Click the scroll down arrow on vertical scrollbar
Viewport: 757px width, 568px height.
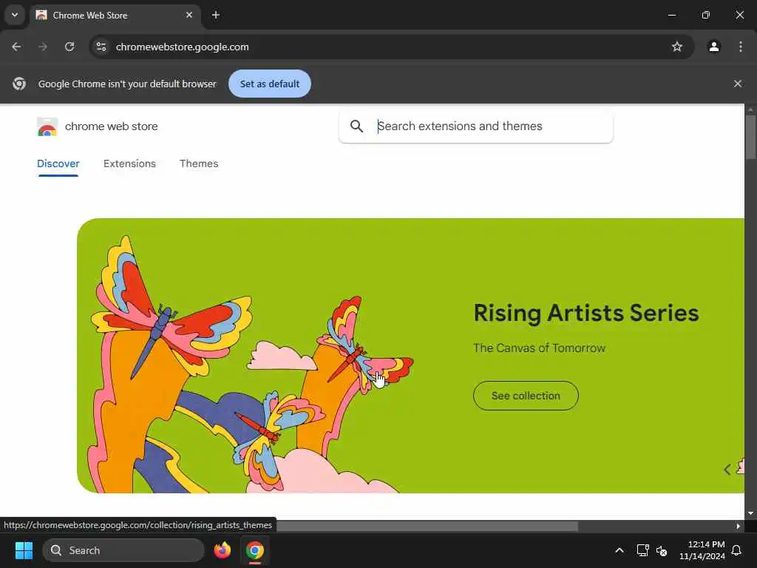(750, 513)
